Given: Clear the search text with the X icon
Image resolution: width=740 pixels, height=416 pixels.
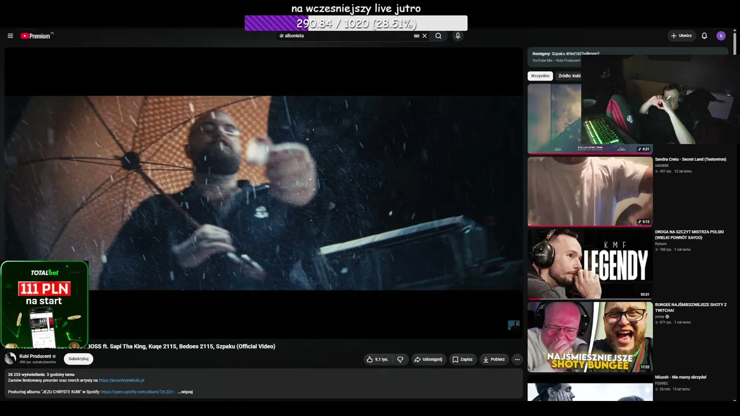Looking at the screenshot, I should 424,36.
